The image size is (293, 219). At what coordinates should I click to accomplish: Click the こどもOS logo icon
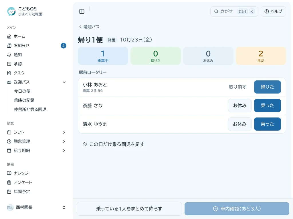tap(11, 11)
